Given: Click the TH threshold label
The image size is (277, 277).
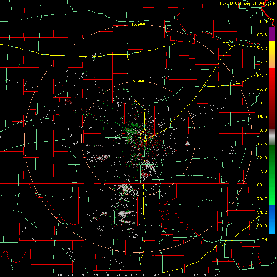Looking at the screenshot, I should pos(264,239).
